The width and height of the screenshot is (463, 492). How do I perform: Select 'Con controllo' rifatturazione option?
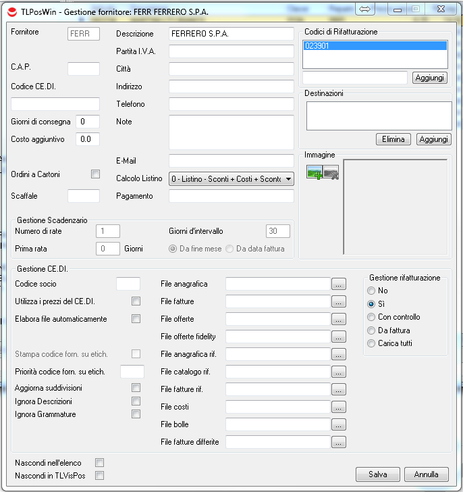pyautogui.click(x=371, y=317)
